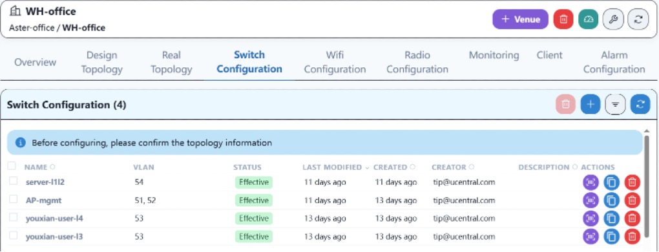Check the AP-mgmt row checkbox
659x252 pixels.
[x=13, y=199]
